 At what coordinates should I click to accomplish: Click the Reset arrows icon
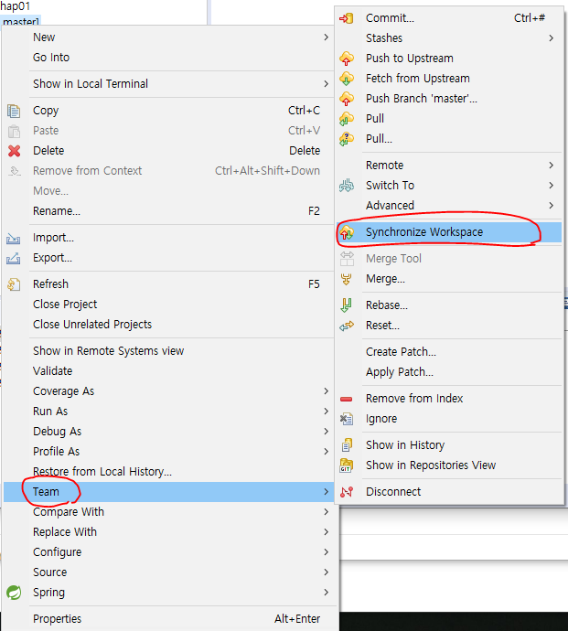click(346, 326)
